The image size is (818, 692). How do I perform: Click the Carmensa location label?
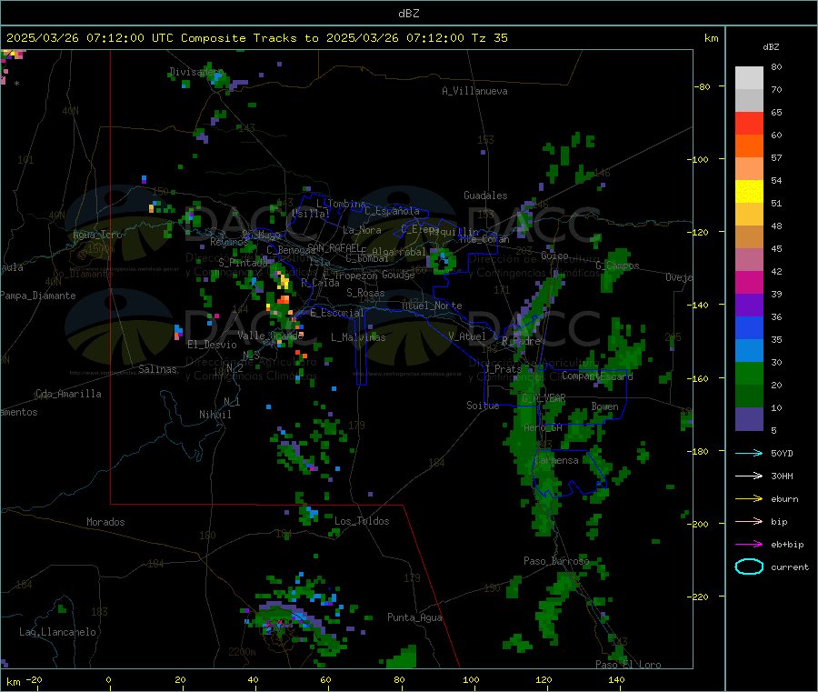pos(556,460)
